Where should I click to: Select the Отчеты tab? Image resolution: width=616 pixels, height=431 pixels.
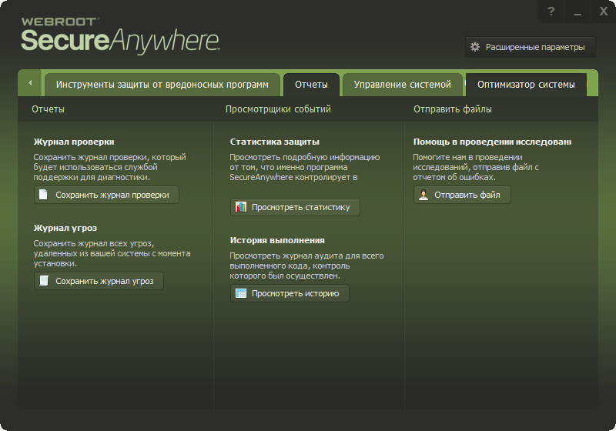click(311, 85)
